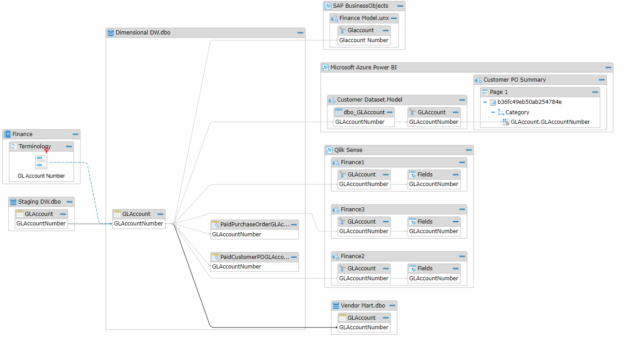Click the dbo_GLAccount table icon
The width and height of the screenshot is (626, 337).
pos(338,112)
